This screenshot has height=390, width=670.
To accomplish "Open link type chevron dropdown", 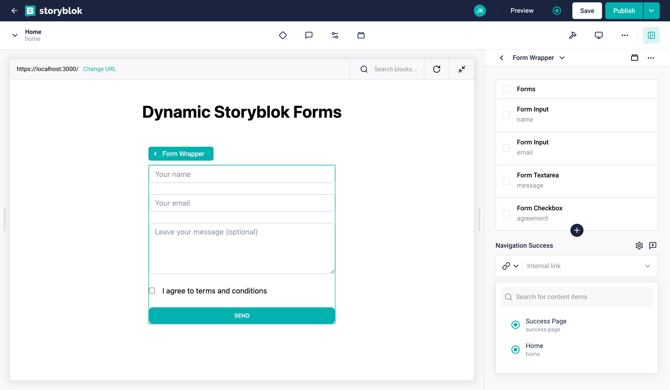I will (x=516, y=266).
